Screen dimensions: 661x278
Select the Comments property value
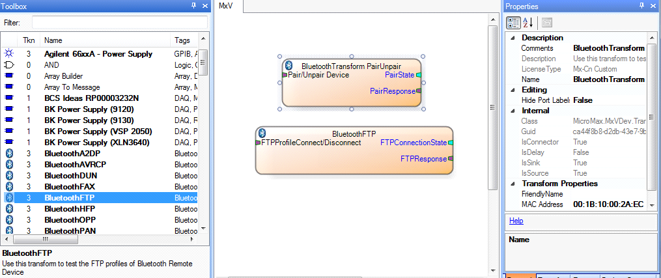tap(608, 48)
